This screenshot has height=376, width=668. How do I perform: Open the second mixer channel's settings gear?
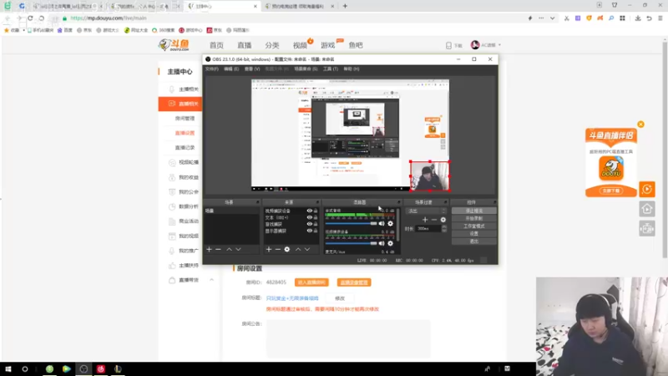390,243
